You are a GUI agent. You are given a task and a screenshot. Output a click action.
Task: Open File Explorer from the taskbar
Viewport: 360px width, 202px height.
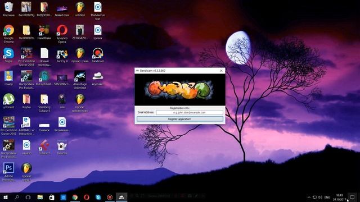pos(40,197)
